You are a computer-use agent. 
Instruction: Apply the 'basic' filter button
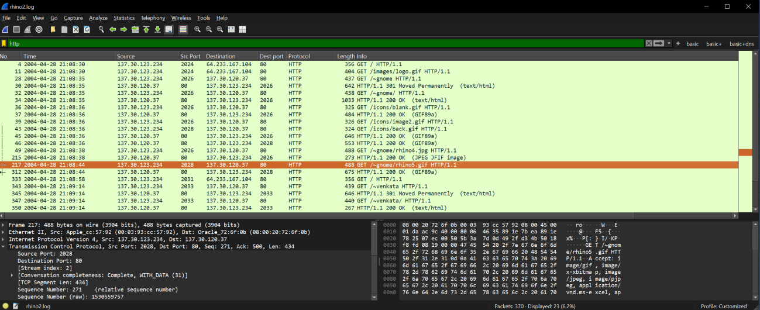click(693, 44)
